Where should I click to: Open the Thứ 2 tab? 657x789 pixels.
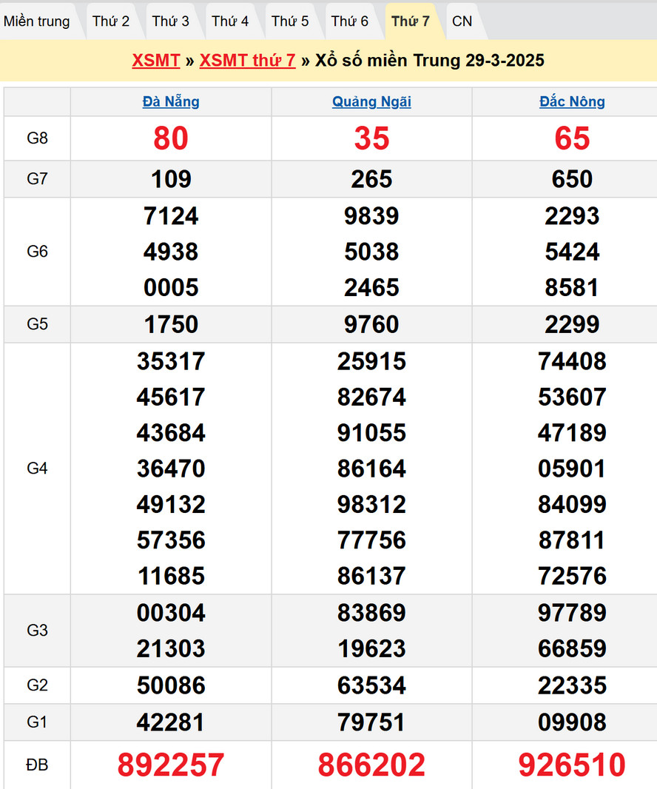111,21
